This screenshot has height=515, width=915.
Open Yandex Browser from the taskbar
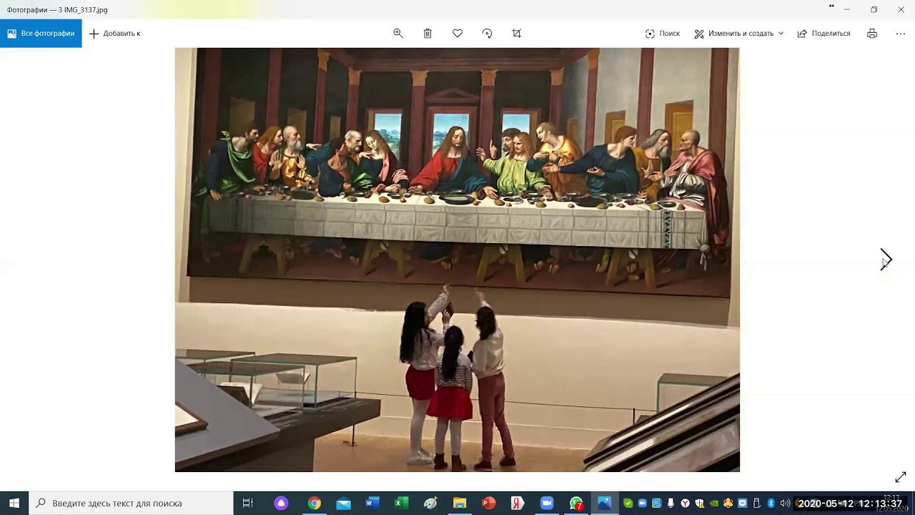518,503
